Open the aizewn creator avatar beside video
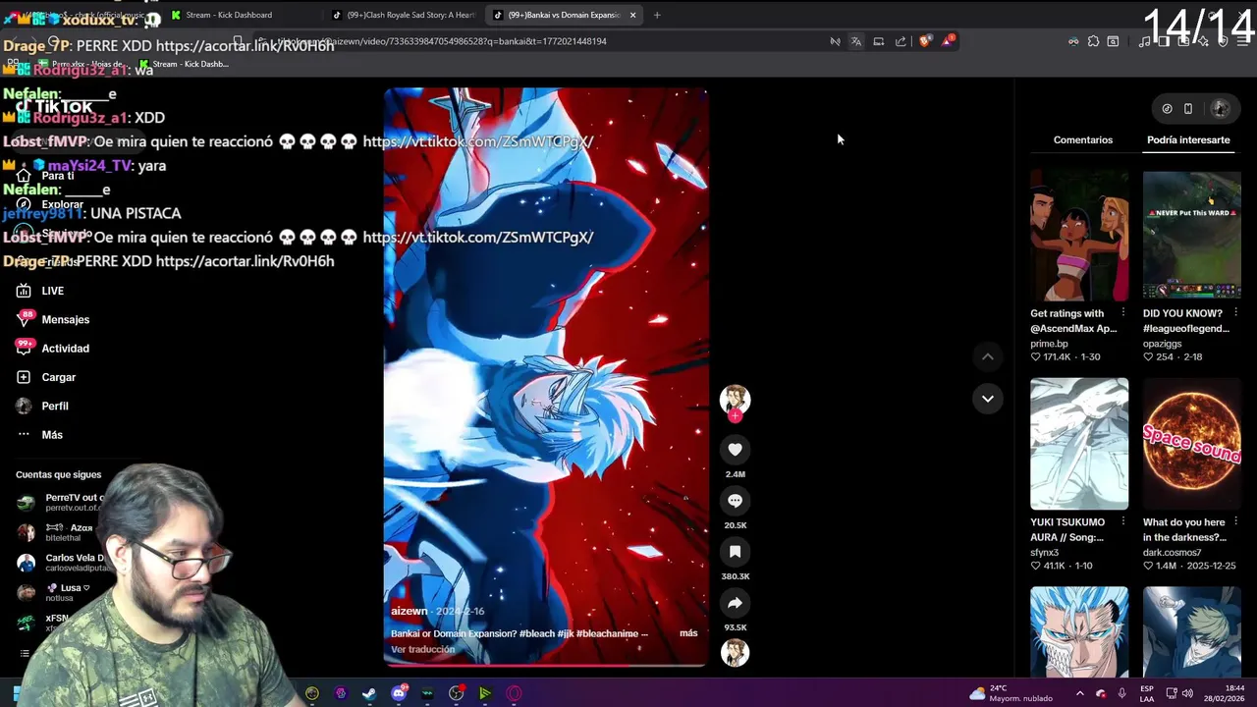Viewport: 1257px width, 707px height. coord(735,399)
